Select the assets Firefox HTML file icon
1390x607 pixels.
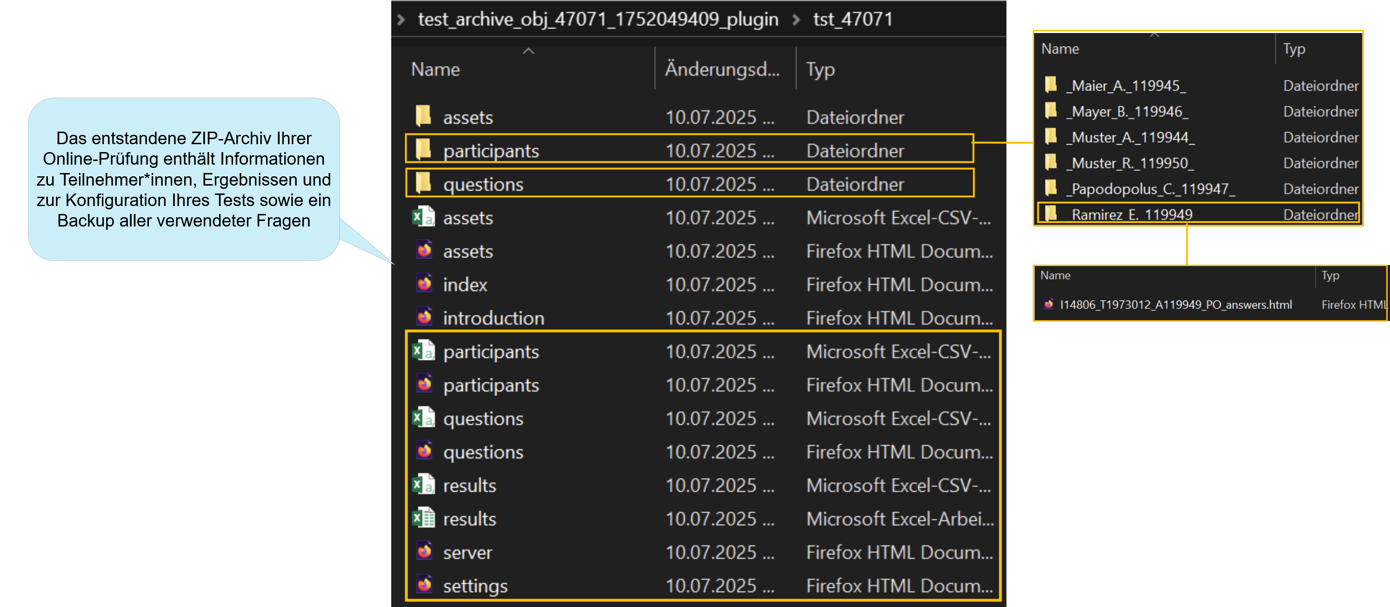tap(425, 250)
